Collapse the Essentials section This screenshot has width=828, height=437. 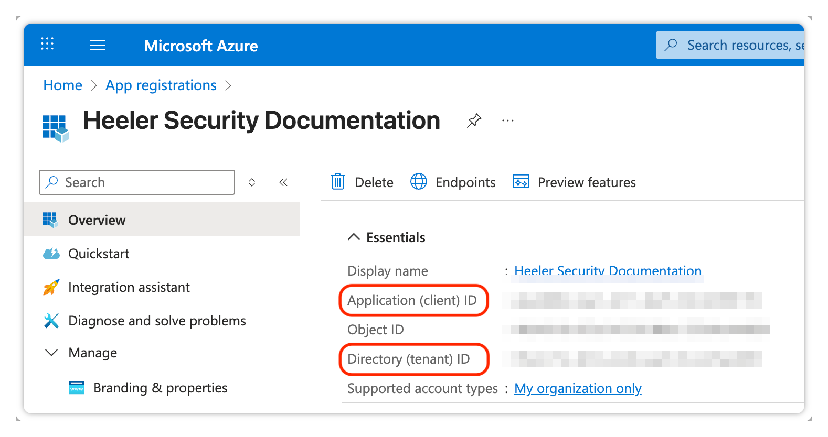(x=354, y=237)
